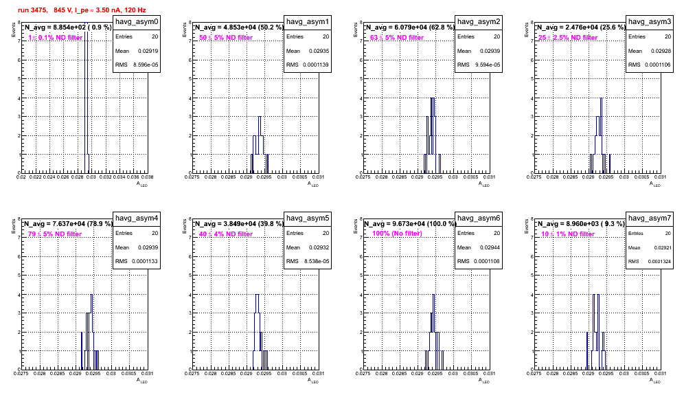Click Mean 0.02932 in havg_asym5 stats
Viewport: 684px width, 393px height.
[x=308, y=247]
